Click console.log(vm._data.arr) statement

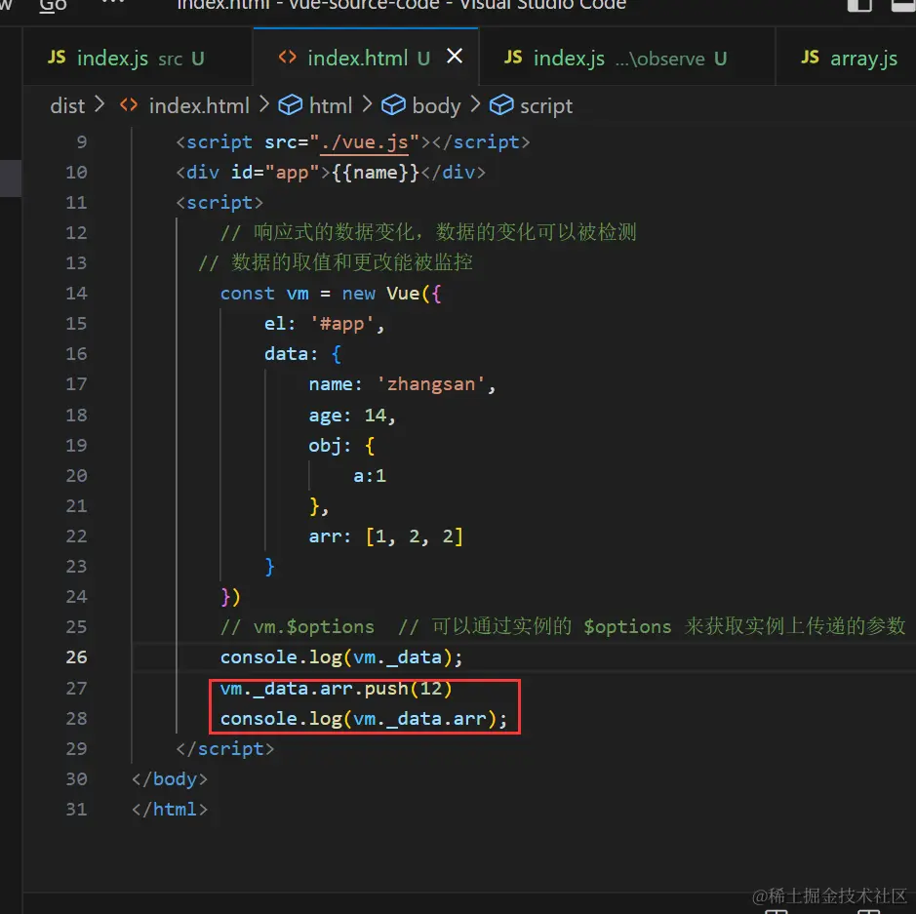pos(363,718)
